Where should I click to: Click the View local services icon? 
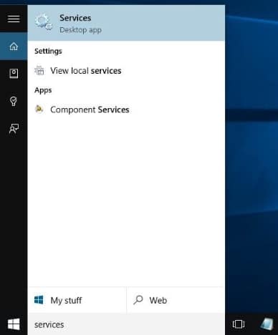tap(39, 70)
